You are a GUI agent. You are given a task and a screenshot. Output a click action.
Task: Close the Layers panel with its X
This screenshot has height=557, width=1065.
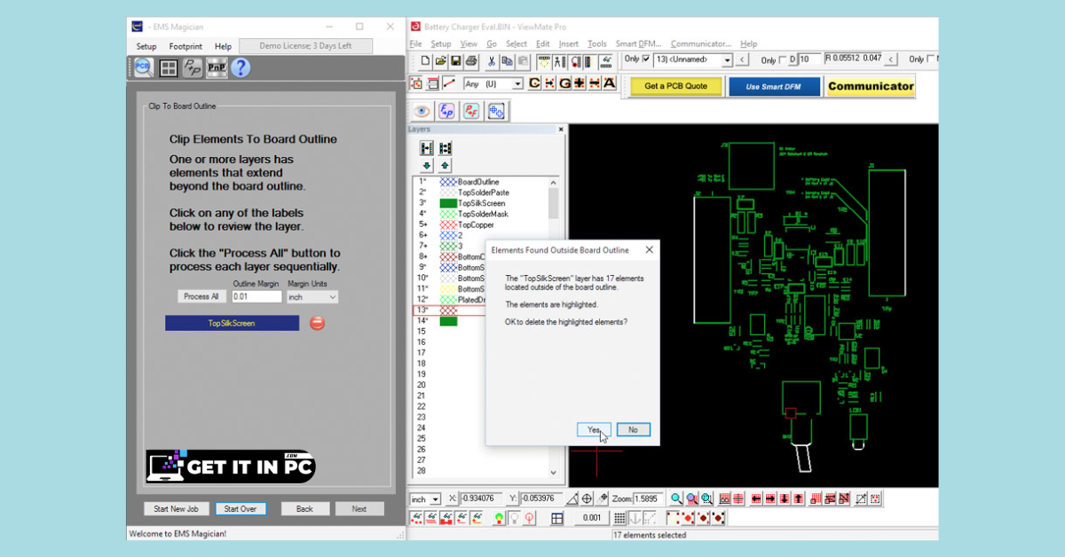coord(560,129)
